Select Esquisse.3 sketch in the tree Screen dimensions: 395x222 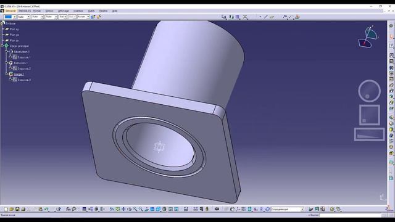pyautogui.click(x=24, y=80)
